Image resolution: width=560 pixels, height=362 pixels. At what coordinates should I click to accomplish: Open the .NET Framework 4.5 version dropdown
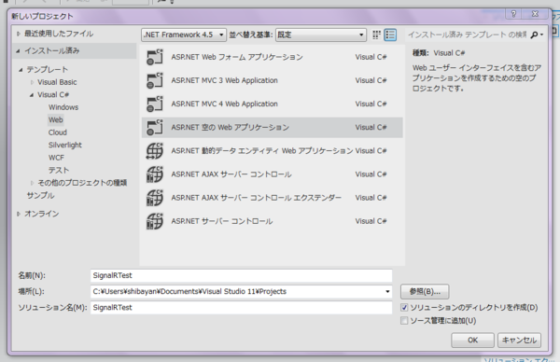pyautogui.click(x=184, y=35)
